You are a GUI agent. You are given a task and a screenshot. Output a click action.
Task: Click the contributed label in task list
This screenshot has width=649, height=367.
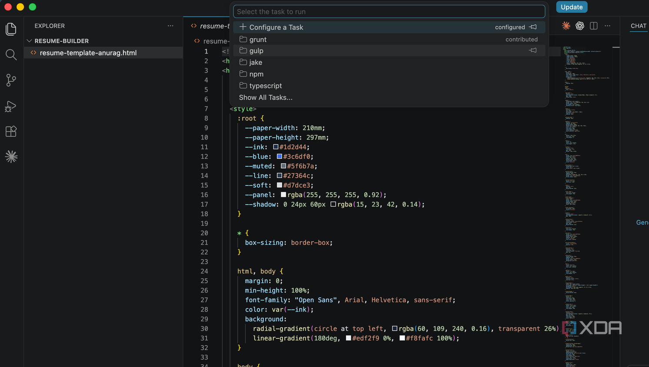522,39
